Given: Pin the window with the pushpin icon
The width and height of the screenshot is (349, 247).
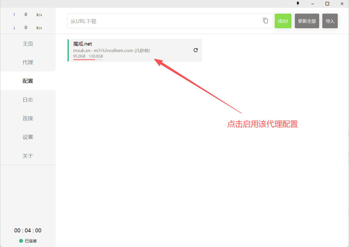Looking at the screenshot, I should pyautogui.click(x=298, y=4).
